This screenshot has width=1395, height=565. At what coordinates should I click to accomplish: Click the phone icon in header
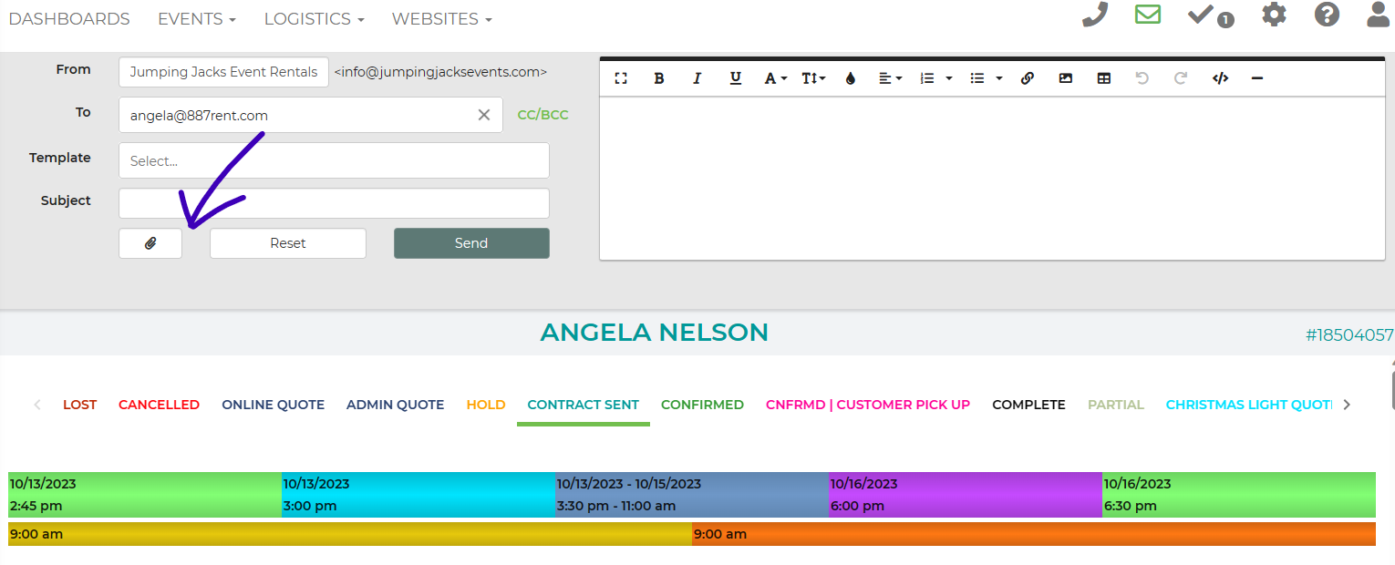click(x=1094, y=15)
